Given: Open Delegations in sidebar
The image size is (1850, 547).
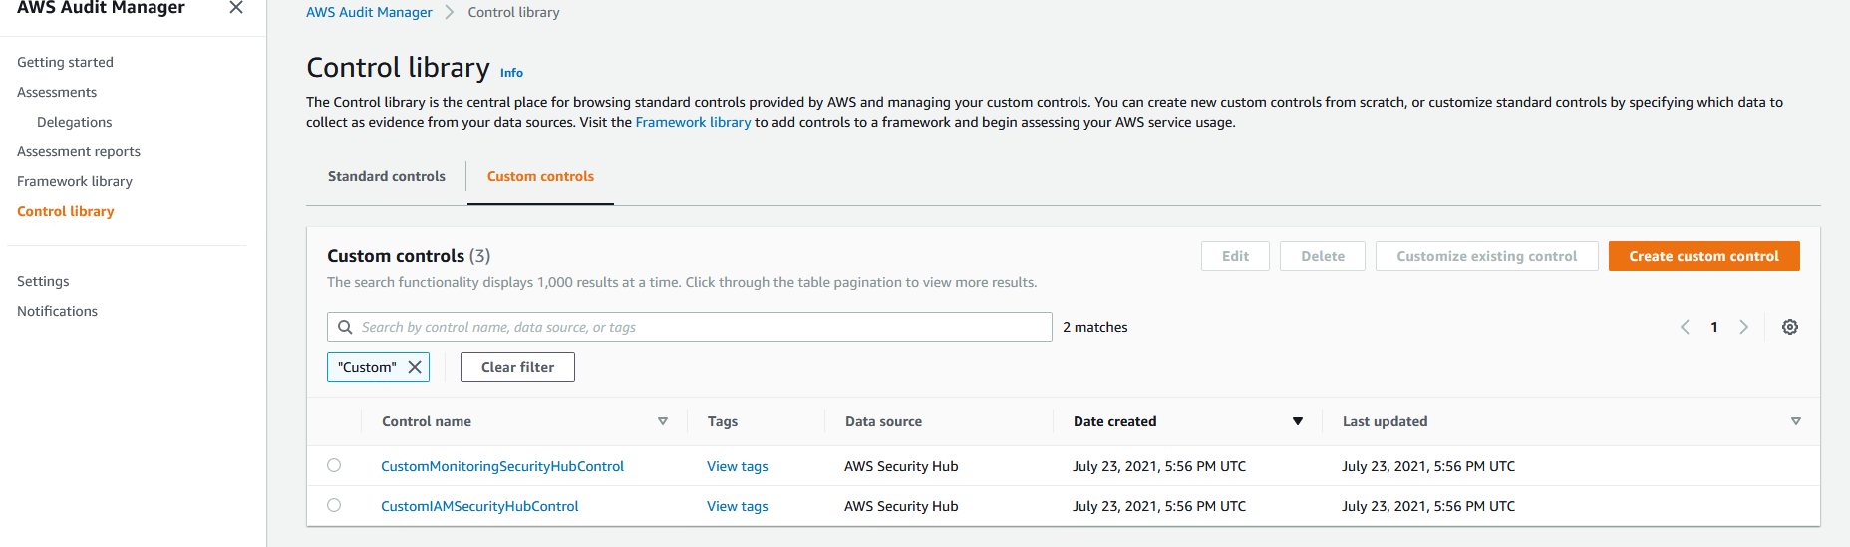Looking at the screenshot, I should (75, 122).
